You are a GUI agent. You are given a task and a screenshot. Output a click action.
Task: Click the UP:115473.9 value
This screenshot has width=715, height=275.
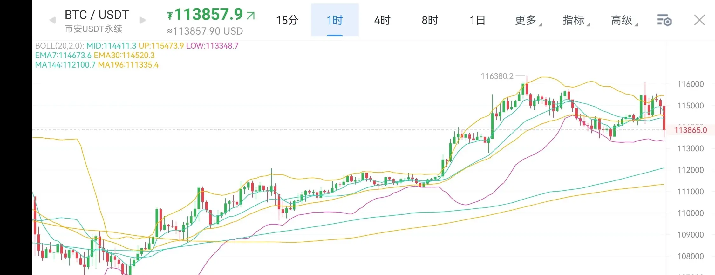(161, 46)
